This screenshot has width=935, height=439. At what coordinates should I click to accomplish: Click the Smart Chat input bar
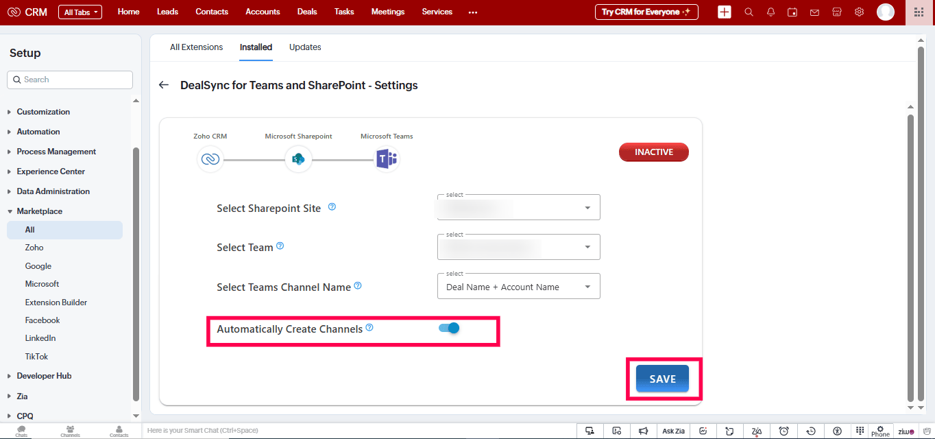(360, 431)
